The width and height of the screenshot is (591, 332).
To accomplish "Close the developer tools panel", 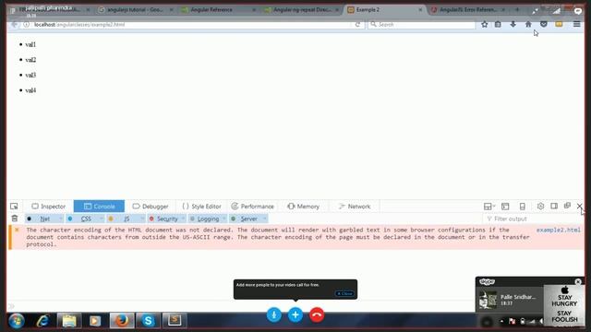I will click(579, 206).
